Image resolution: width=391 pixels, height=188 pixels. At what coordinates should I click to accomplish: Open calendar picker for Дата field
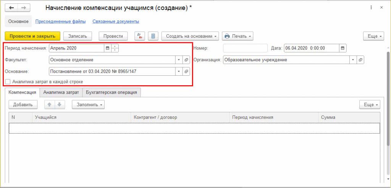(x=343, y=48)
